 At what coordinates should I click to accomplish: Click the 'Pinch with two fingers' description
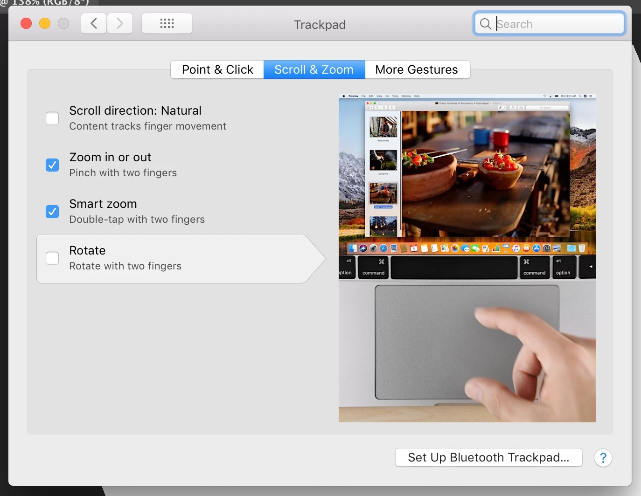point(123,173)
